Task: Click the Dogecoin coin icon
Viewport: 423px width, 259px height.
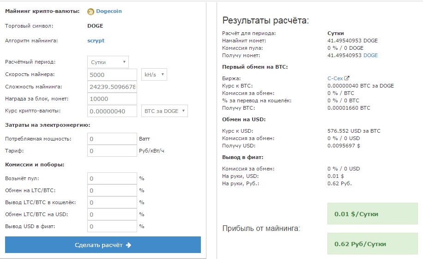Action: click(x=91, y=12)
